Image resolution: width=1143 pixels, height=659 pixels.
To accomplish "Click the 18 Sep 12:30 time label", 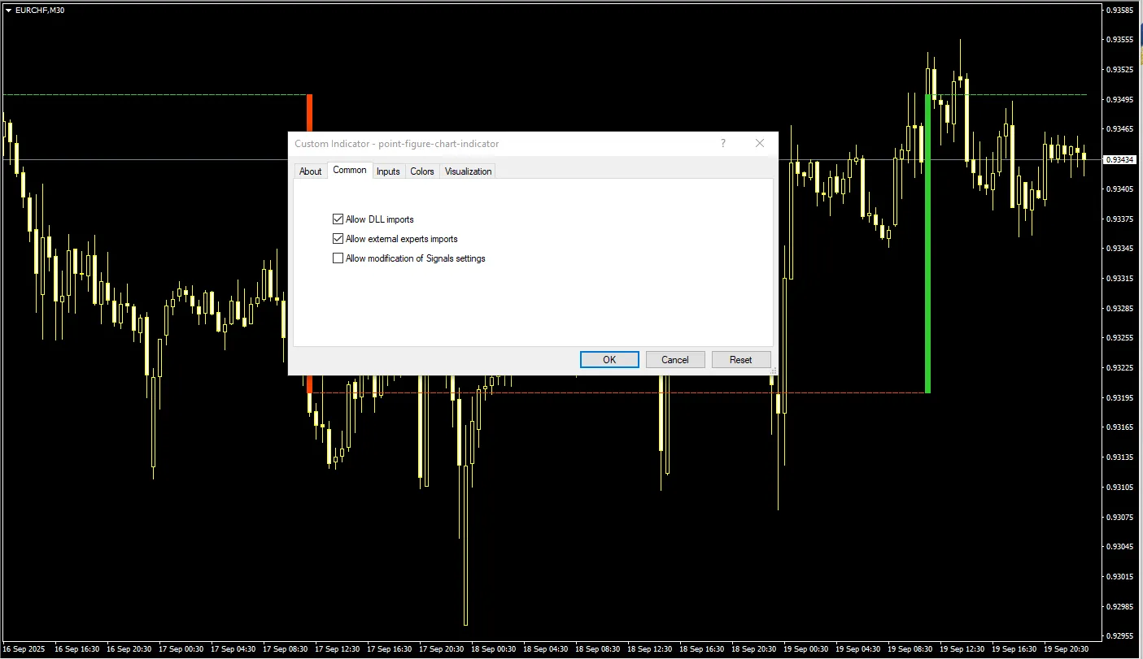I will 650,649.
